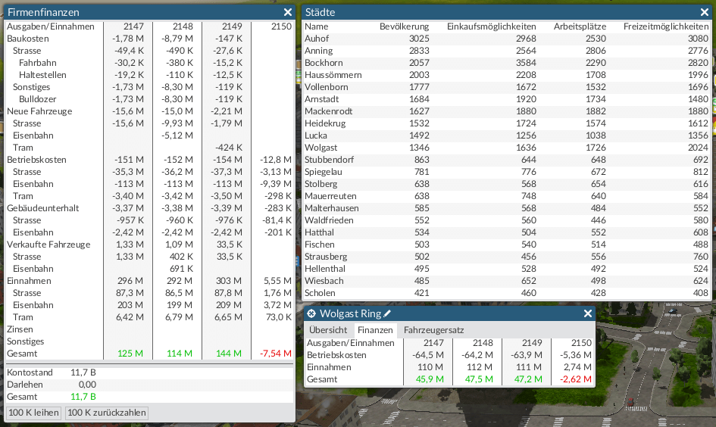The image size is (716, 427).
Task: Click the locate icon beside Wolgast Ring
Action: [311, 313]
